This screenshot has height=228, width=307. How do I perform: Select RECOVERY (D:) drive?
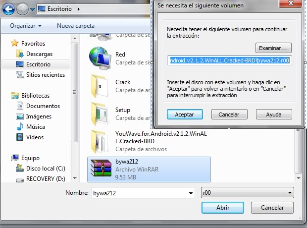[46, 179]
